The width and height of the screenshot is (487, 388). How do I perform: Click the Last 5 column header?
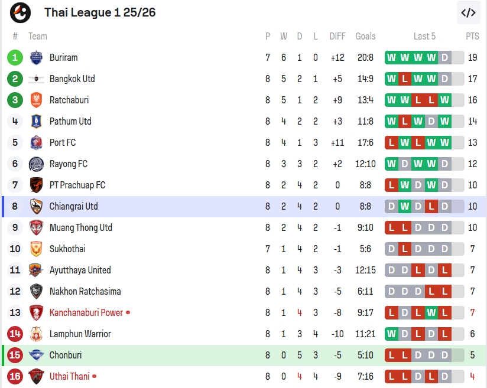coord(424,36)
